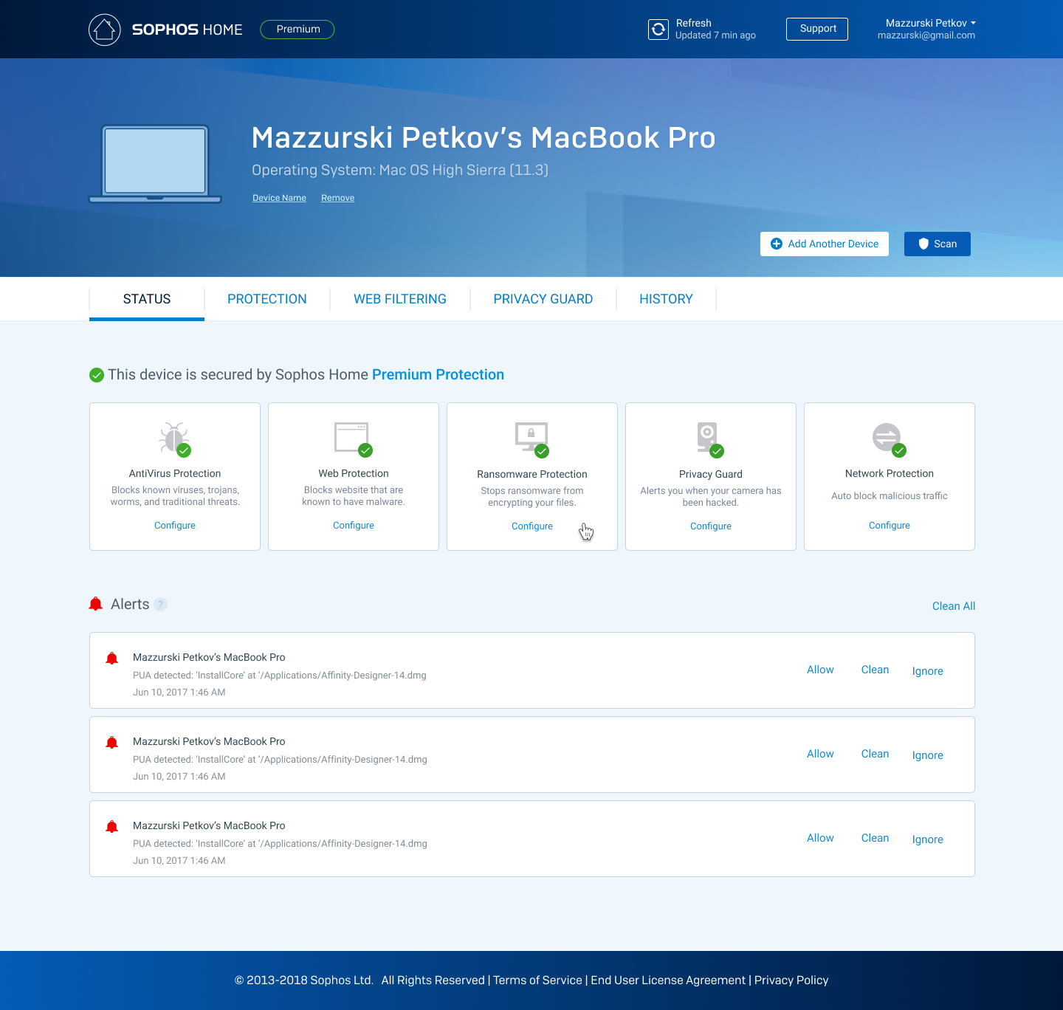Hit the Refresh circular arrows icon
1063x1010 pixels.
coord(658,30)
